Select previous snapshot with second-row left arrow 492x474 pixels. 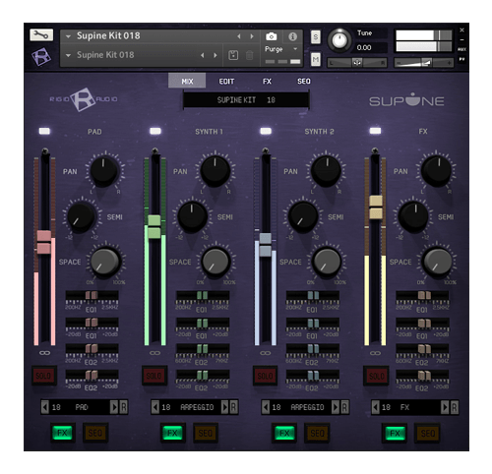coord(203,55)
